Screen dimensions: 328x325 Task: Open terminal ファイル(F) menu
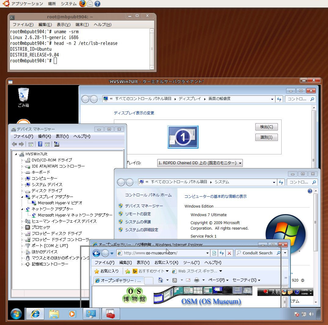tap(23, 24)
